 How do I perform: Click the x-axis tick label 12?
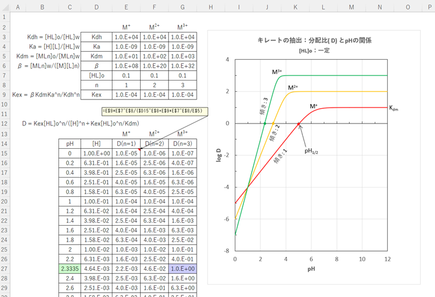pyautogui.click(x=387, y=259)
